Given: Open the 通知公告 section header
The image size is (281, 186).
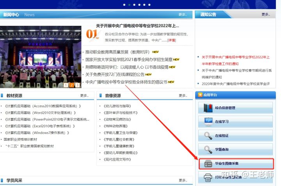Looking at the screenshot, I should pyautogui.click(x=208, y=15).
